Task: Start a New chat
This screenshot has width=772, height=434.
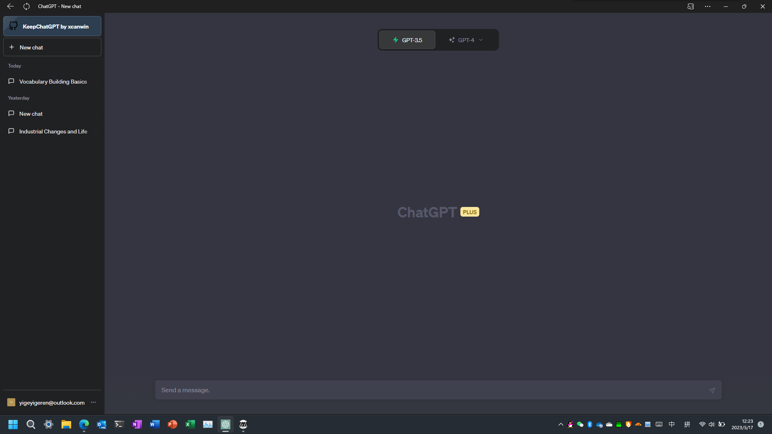Action: (52, 47)
